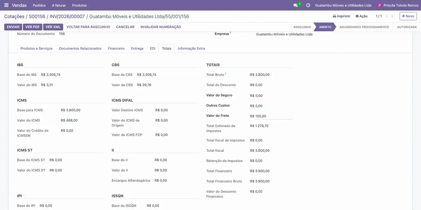
Task: Click the Valor do Frete input field
Action: (x=271, y=116)
